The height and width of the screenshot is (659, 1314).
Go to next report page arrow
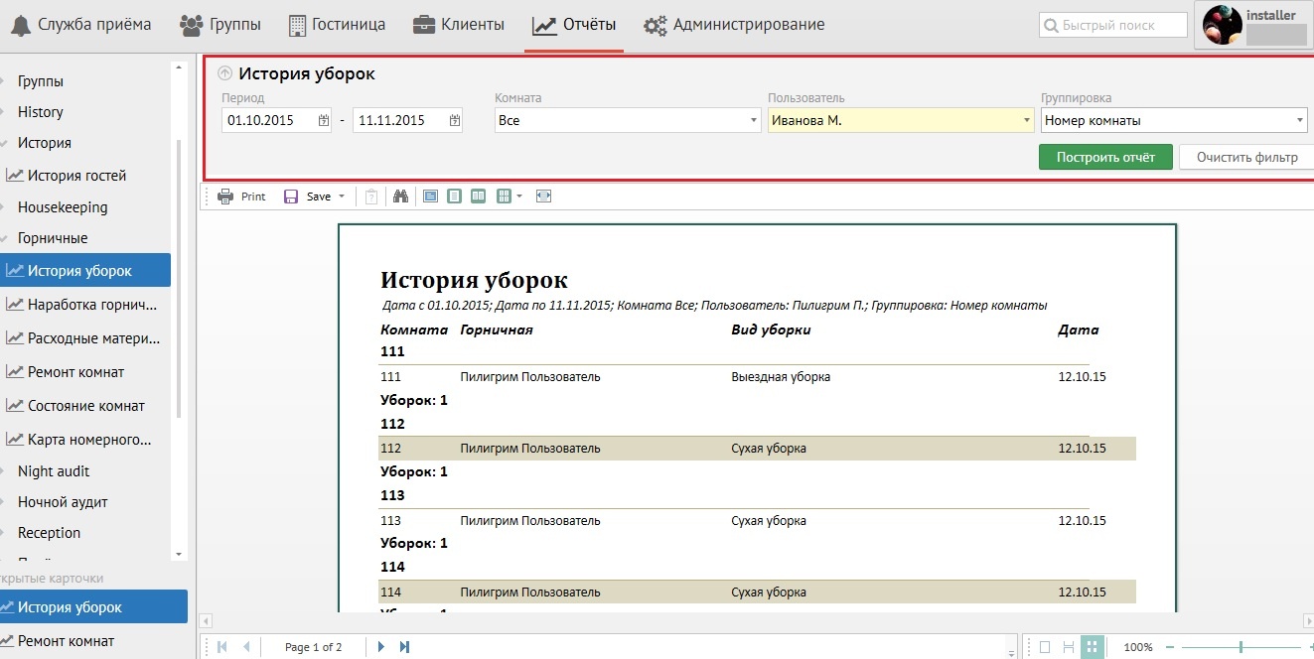[380, 647]
